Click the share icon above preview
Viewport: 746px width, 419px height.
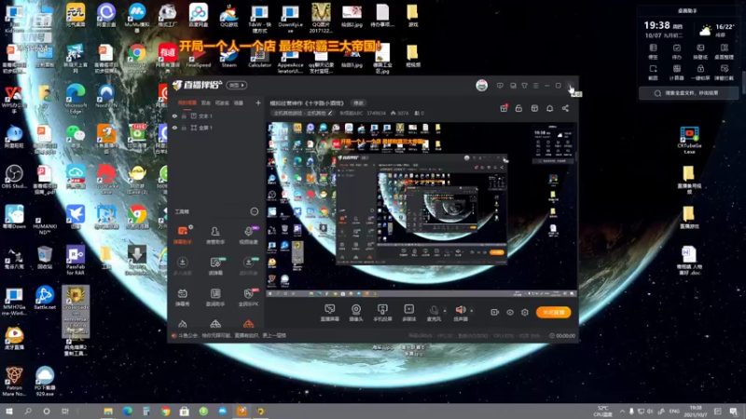(x=565, y=108)
